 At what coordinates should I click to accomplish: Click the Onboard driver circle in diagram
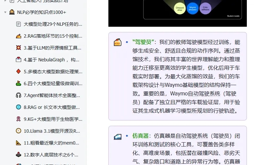[x=180, y=9]
